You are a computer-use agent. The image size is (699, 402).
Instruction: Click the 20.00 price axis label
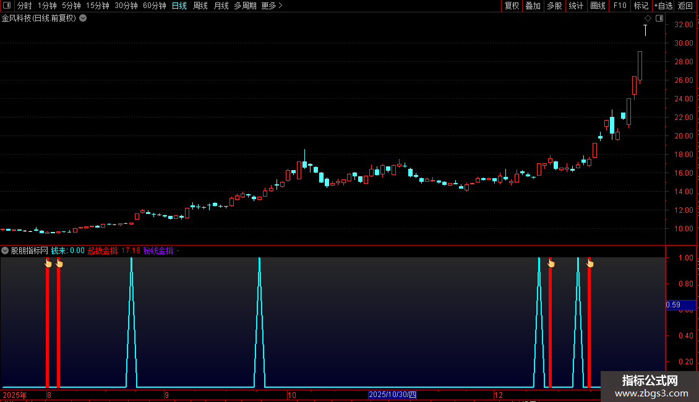point(684,136)
